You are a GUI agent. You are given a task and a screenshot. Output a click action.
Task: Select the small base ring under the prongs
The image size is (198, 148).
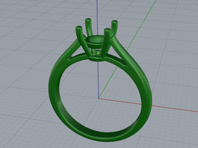(97, 59)
